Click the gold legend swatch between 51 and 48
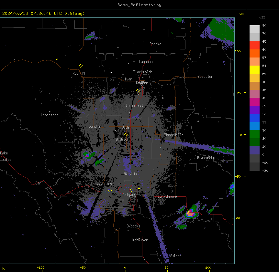279x272 pixels. coord(254,78)
